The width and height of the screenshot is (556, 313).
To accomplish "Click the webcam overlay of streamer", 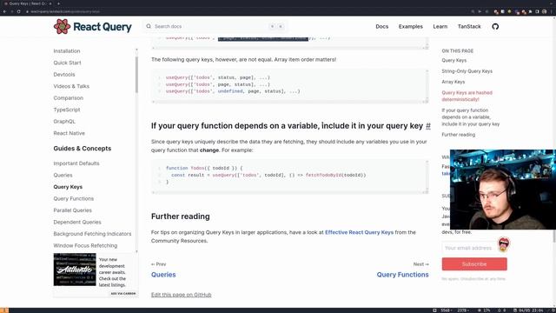I will [503, 190].
